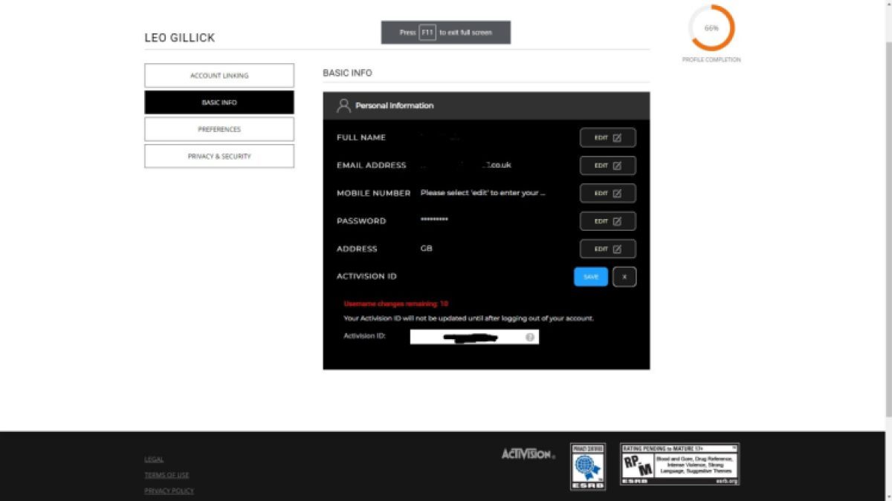The image size is (892, 501).
Task: Open the Terms of Use link
Action: (x=167, y=475)
